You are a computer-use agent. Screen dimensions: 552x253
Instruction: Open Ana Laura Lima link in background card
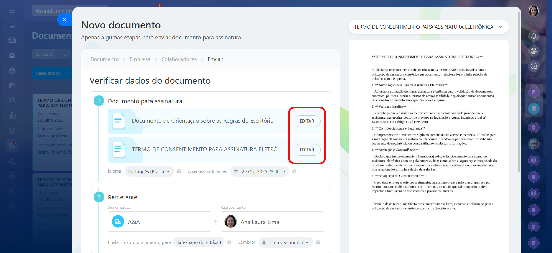coord(52,136)
